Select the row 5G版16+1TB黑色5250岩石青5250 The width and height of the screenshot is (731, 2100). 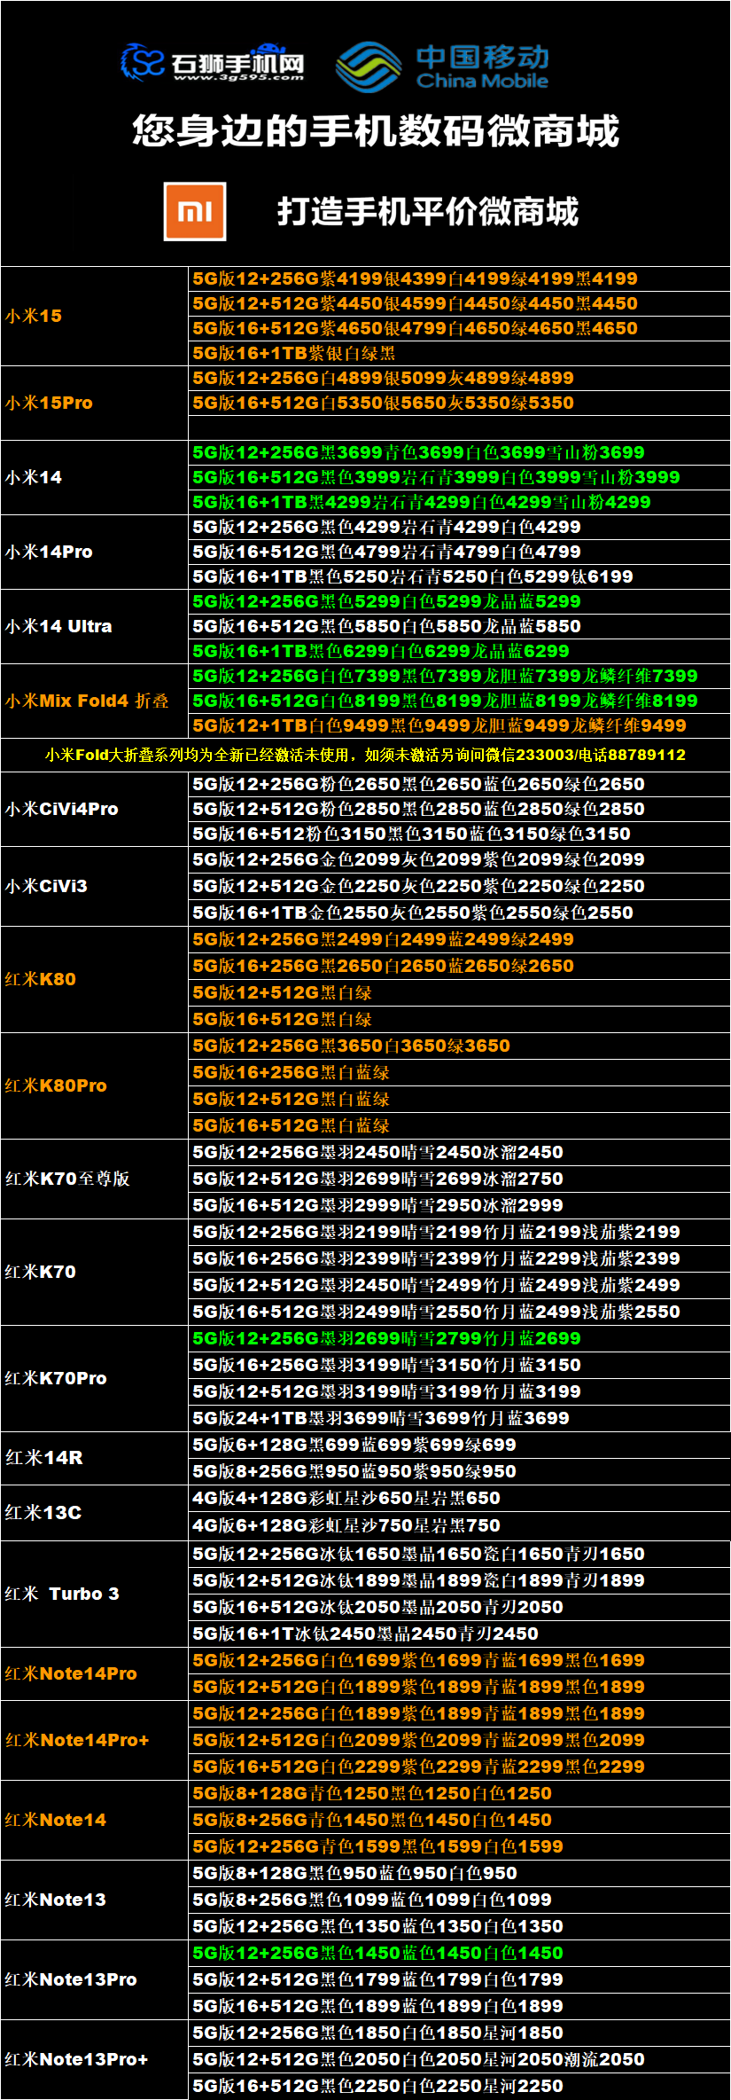[x=459, y=576]
